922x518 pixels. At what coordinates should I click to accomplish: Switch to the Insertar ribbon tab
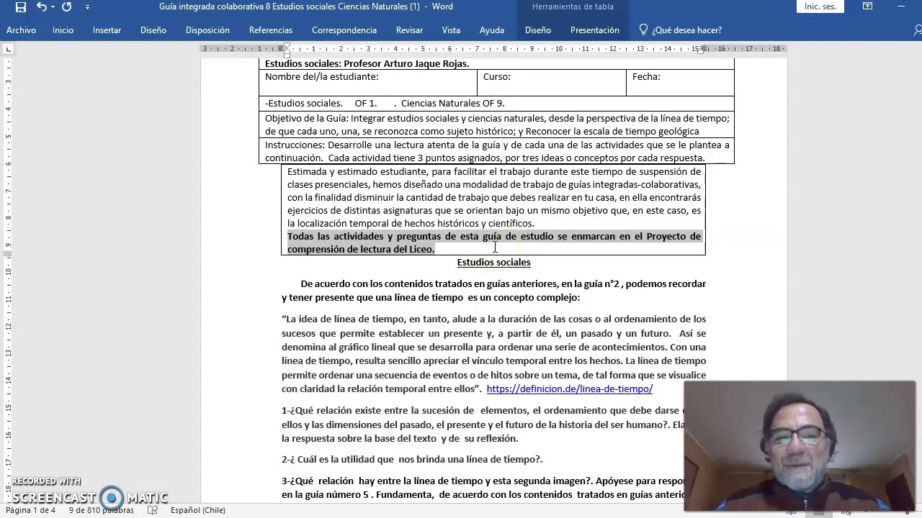(107, 30)
